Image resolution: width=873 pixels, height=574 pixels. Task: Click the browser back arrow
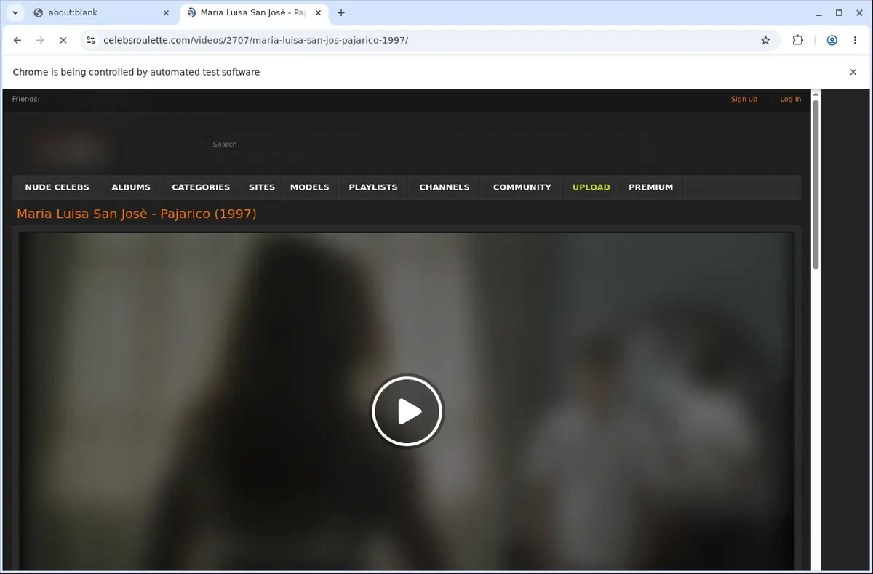[17, 40]
